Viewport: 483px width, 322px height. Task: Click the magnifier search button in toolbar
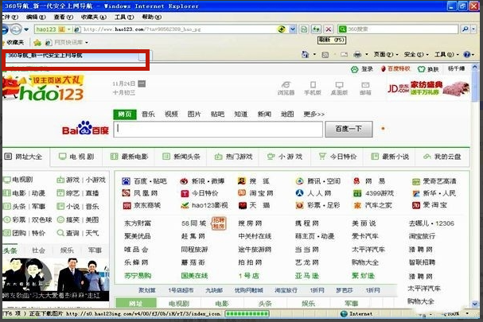pyautogui.click(x=465, y=29)
